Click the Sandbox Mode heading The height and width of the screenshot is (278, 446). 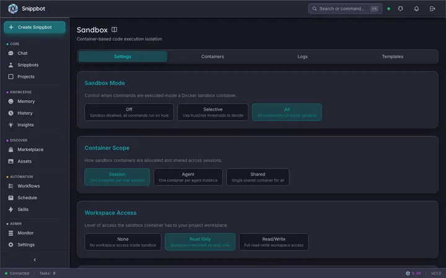pyautogui.click(x=105, y=83)
